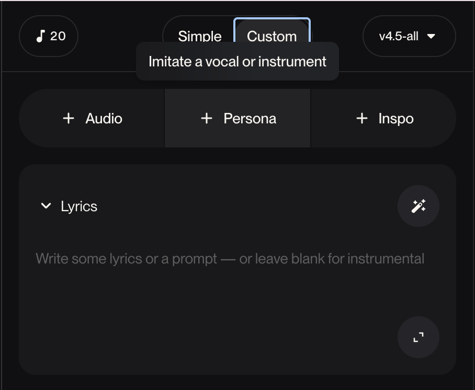Toggle from Custom back to Simple mode
Screen dimensions: 475x390
pyautogui.click(x=200, y=36)
